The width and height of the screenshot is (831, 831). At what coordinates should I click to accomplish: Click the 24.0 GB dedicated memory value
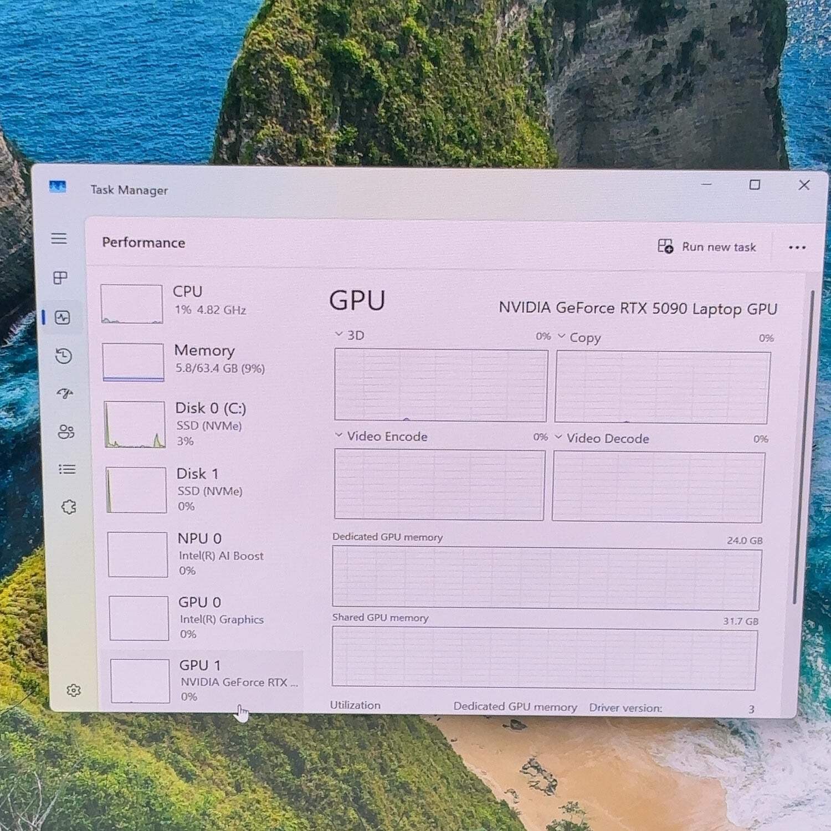click(745, 540)
